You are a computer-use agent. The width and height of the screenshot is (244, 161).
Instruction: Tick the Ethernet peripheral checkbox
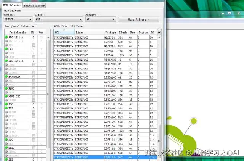[34, 77]
